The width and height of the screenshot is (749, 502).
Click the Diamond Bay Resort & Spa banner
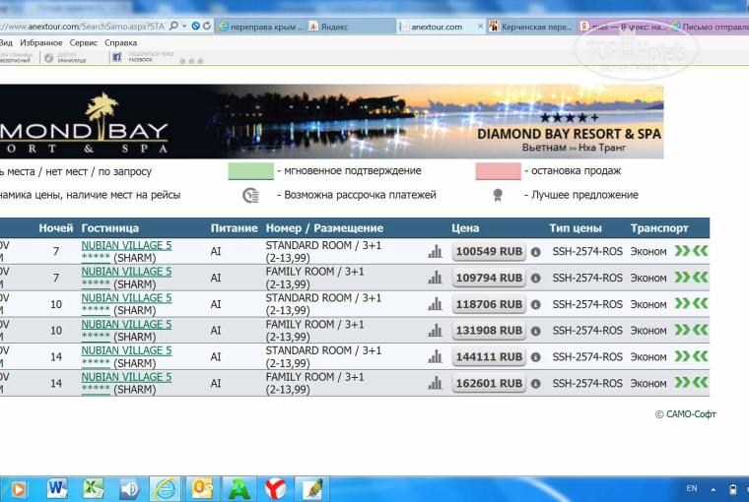(331, 122)
